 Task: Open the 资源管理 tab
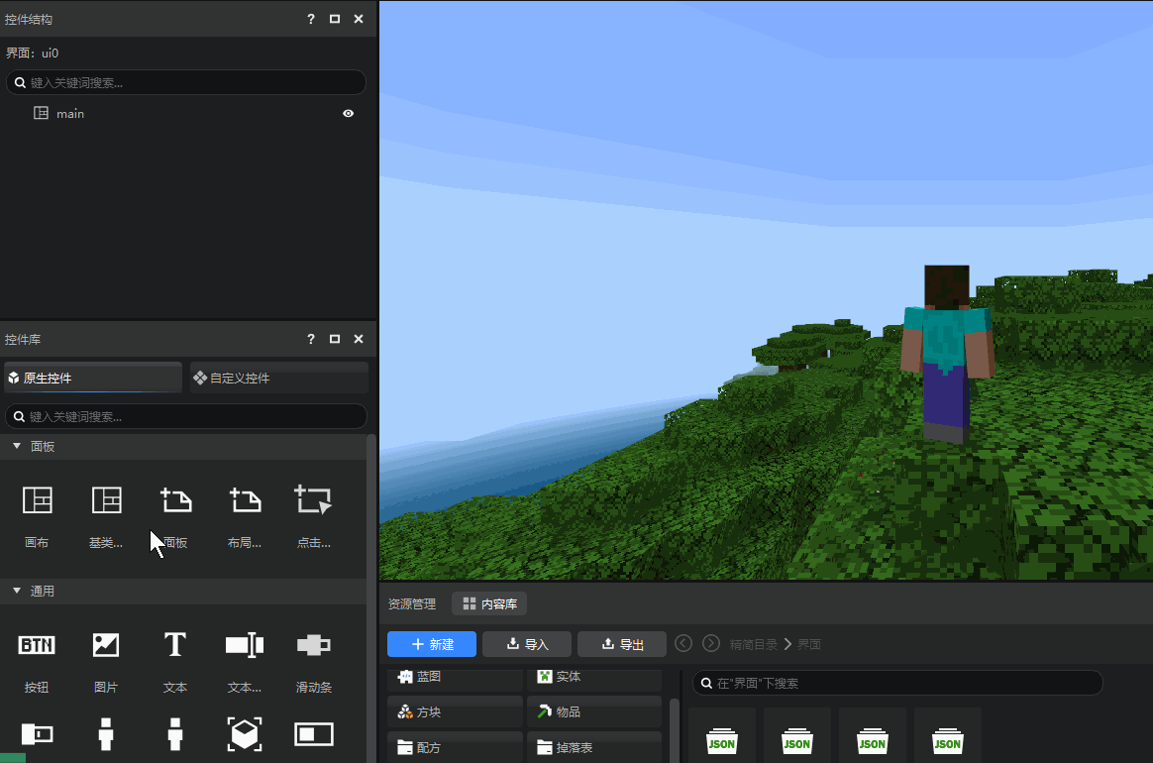(412, 604)
